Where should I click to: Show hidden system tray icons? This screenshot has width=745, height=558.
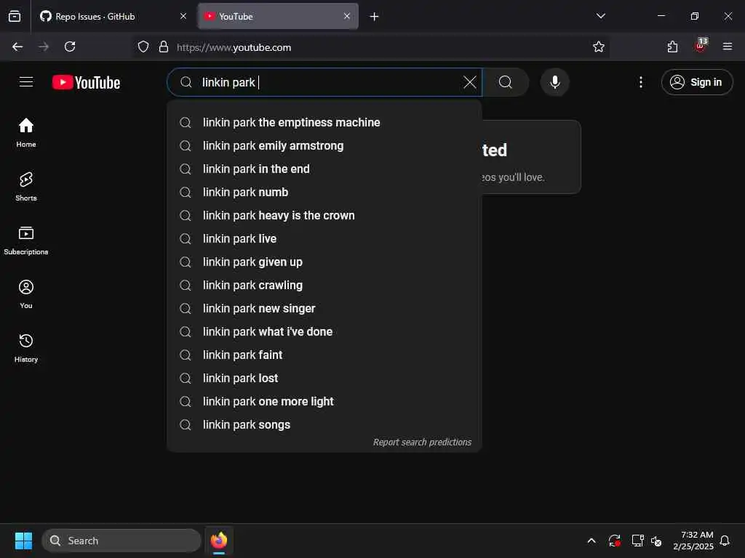[x=591, y=541]
